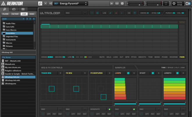This screenshot has width=192, height=117.
Task: Switch the sampler page to SPACE
Action: coord(170,68)
